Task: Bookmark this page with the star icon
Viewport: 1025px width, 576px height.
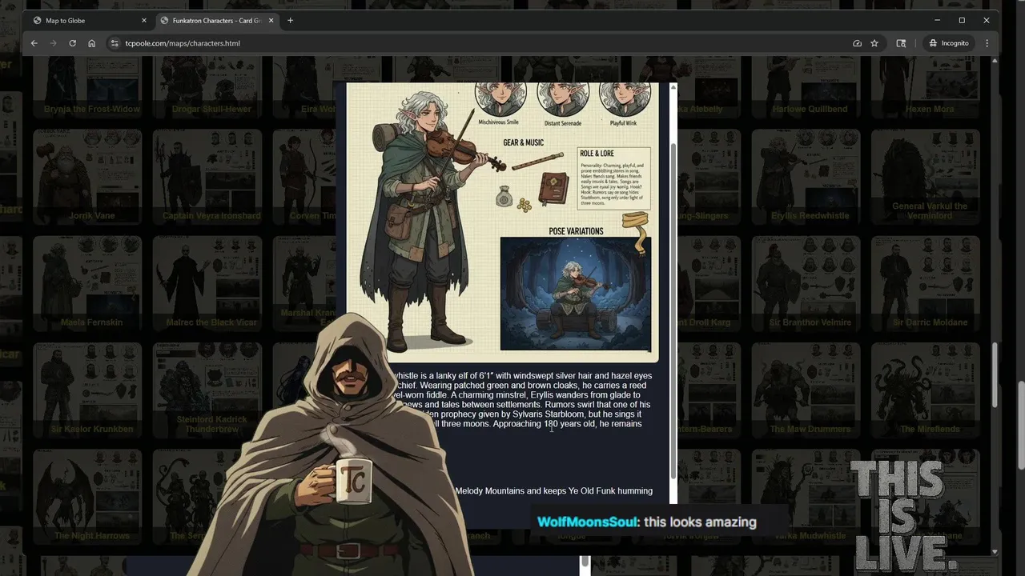Action: [874, 43]
